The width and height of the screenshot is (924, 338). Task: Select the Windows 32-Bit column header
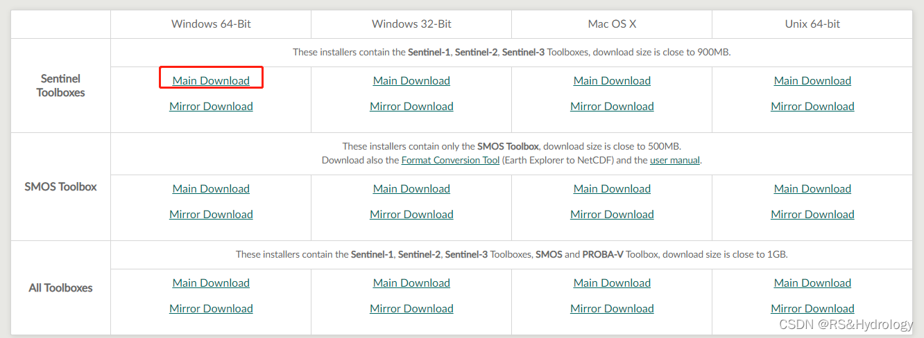411,24
